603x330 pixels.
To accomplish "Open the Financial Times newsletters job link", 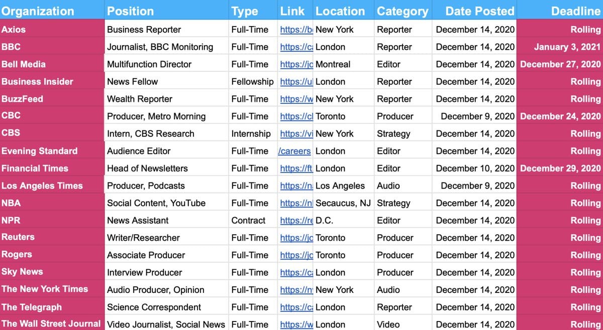I will pyautogui.click(x=296, y=169).
